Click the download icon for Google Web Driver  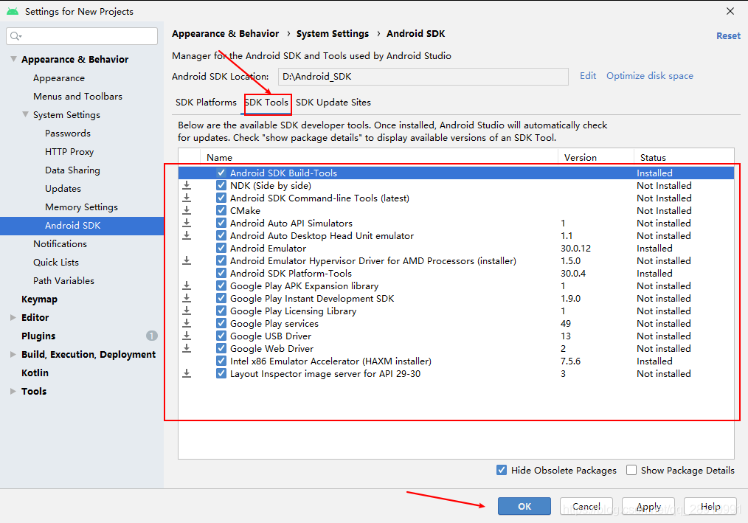coord(187,349)
